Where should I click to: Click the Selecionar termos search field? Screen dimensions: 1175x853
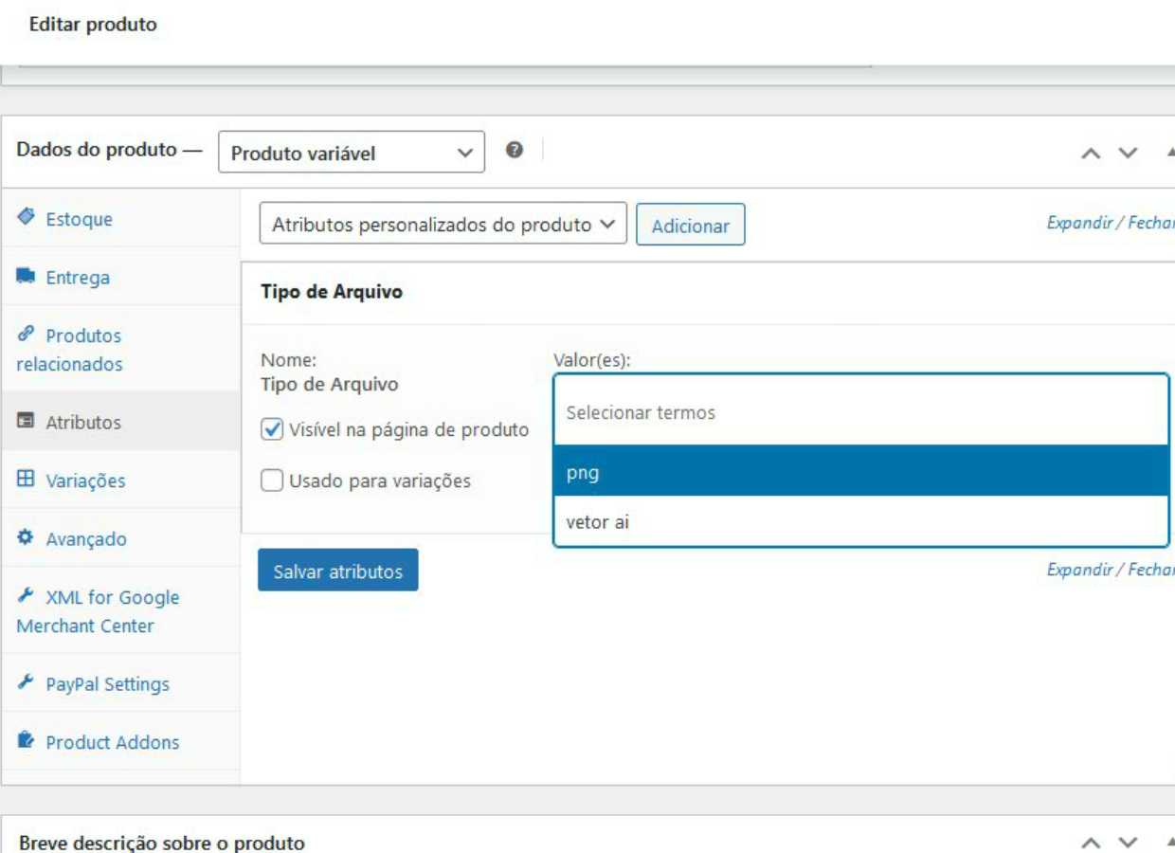click(860, 412)
